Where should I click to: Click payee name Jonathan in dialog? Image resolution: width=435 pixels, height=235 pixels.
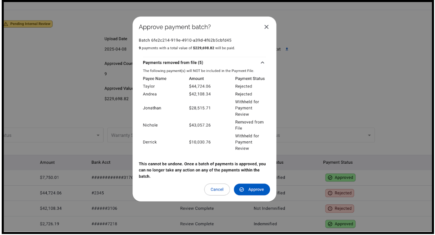(152, 108)
